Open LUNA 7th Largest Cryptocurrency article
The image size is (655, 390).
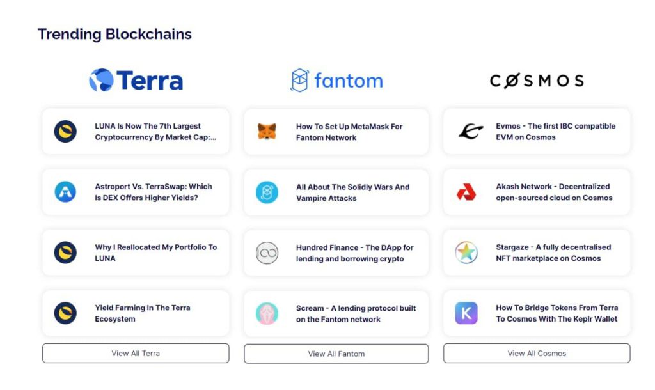coord(136,132)
